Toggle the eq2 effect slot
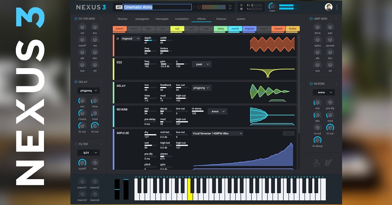The width and height of the screenshot is (392, 205). tap(177, 29)
